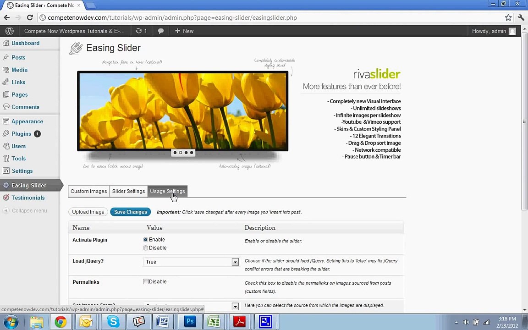
Task: Select Easing Slider in the sidebar
Action: [x=30, y=186]
